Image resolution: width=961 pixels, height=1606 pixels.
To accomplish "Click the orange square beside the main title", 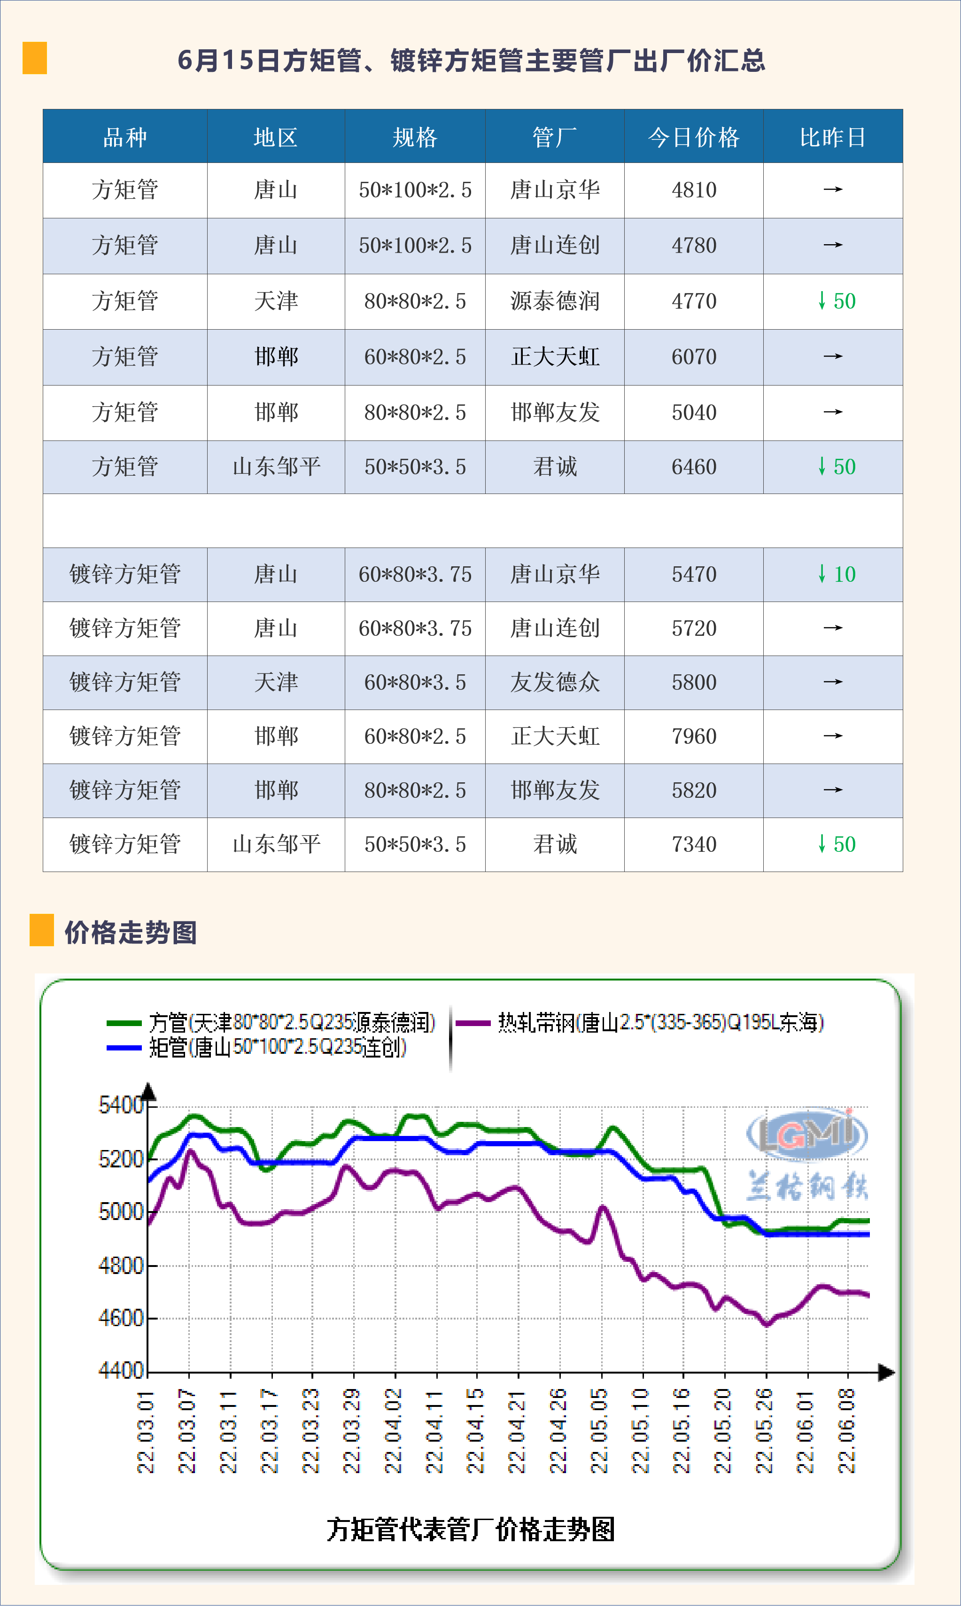I will (x=34, y=58).
